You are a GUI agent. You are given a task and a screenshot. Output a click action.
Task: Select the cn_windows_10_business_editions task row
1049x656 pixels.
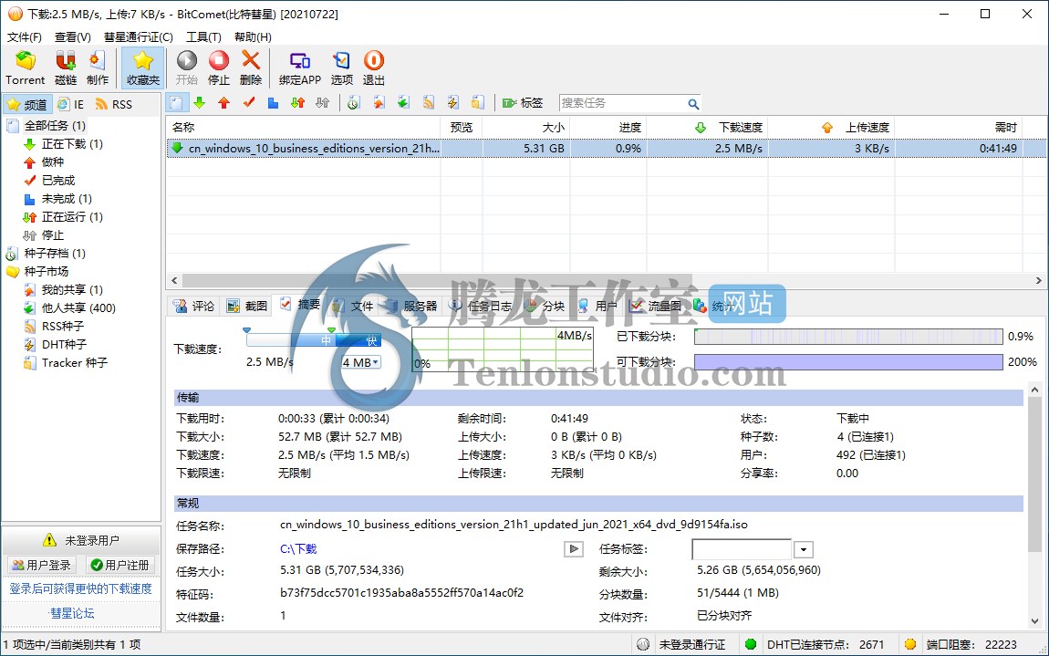(606, 148)
